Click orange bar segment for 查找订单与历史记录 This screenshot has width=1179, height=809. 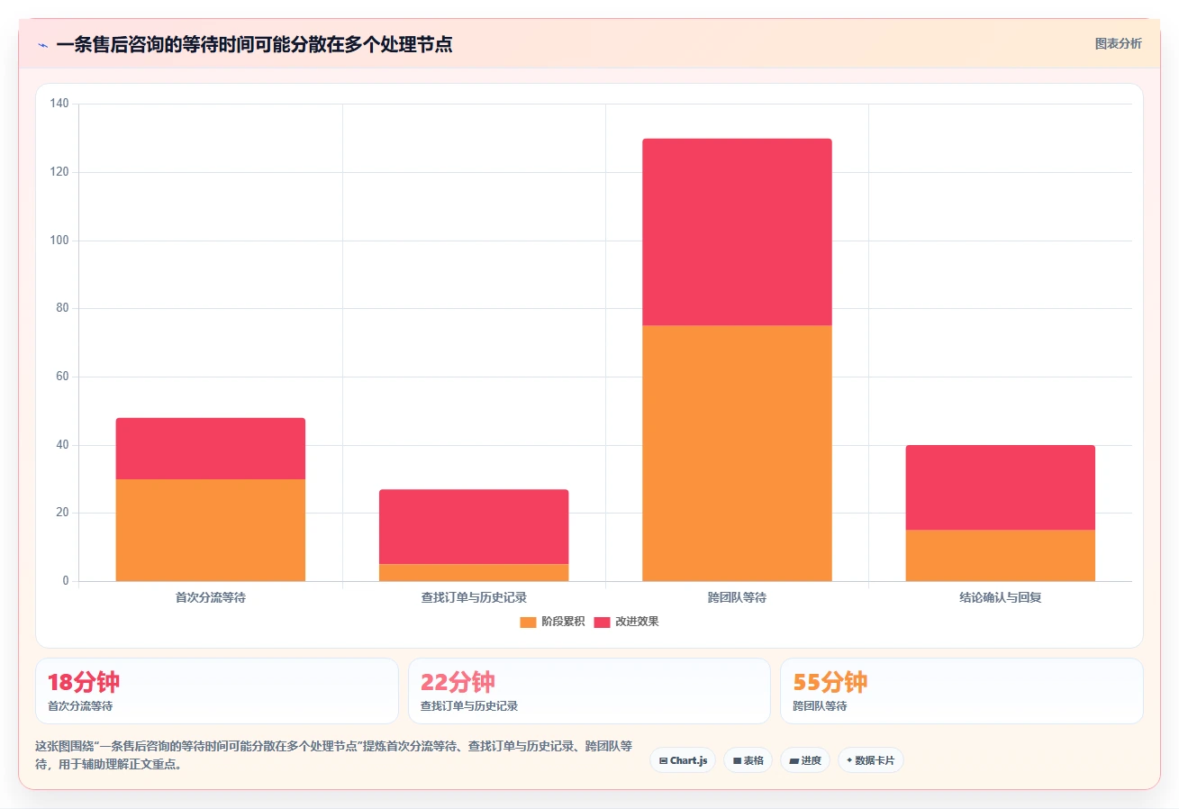[x=474, y=573]
